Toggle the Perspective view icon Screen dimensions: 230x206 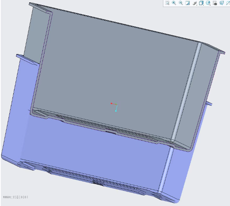pyautogui.click(x=222, y=3)
